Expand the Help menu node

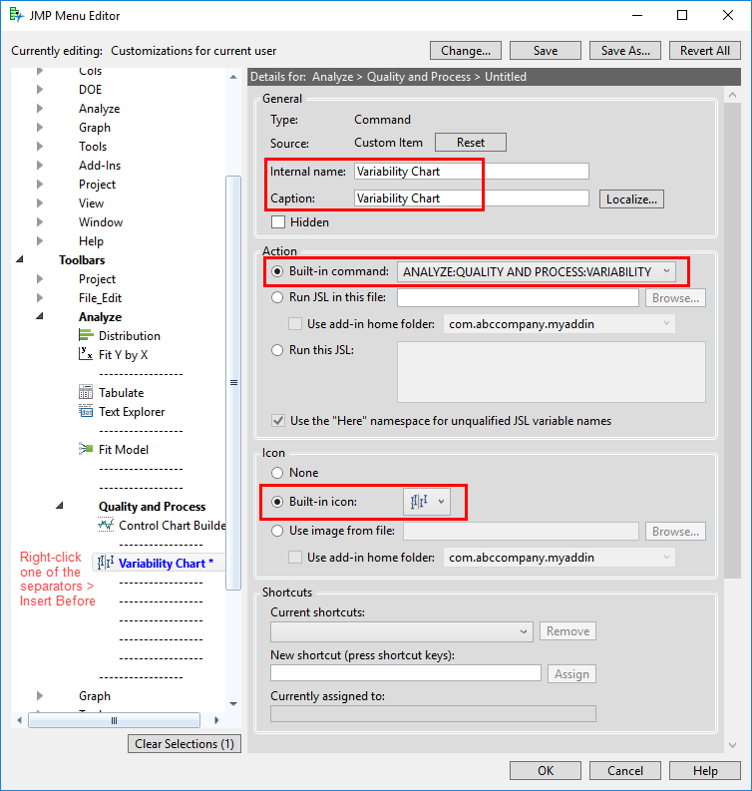(x=40, y=240)
